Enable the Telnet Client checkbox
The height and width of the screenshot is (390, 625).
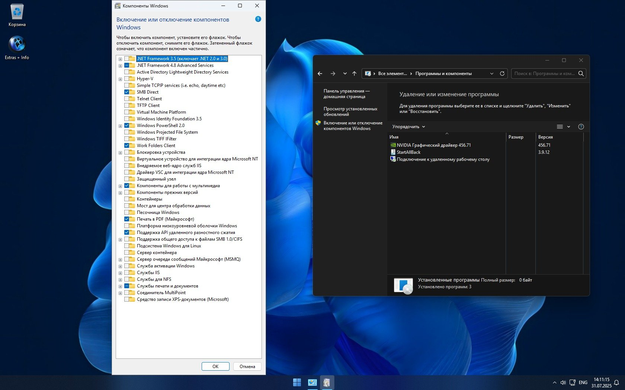pos(127,99)
